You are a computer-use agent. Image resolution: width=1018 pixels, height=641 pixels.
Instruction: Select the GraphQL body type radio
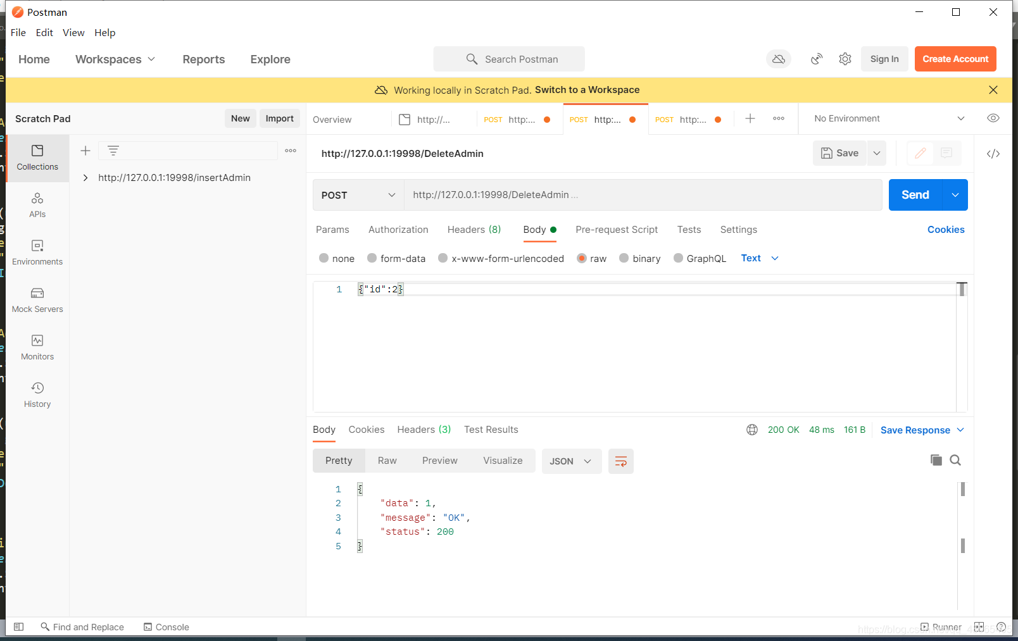click(x=679, y=258)
